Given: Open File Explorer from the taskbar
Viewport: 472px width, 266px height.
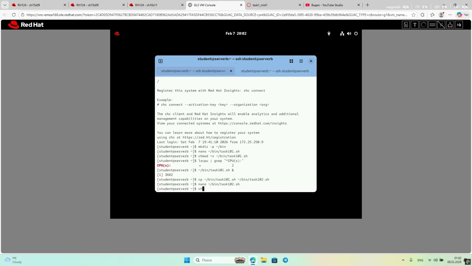Looking at the screenshot, I should (x=264, y=260).
